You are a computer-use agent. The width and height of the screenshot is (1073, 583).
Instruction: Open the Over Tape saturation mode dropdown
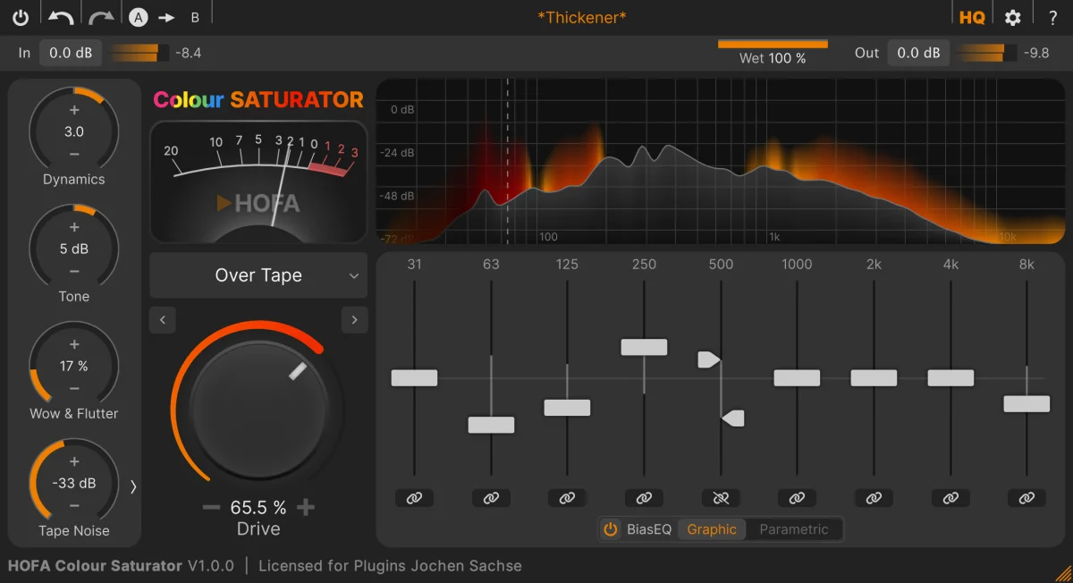[x=258, y=275]
